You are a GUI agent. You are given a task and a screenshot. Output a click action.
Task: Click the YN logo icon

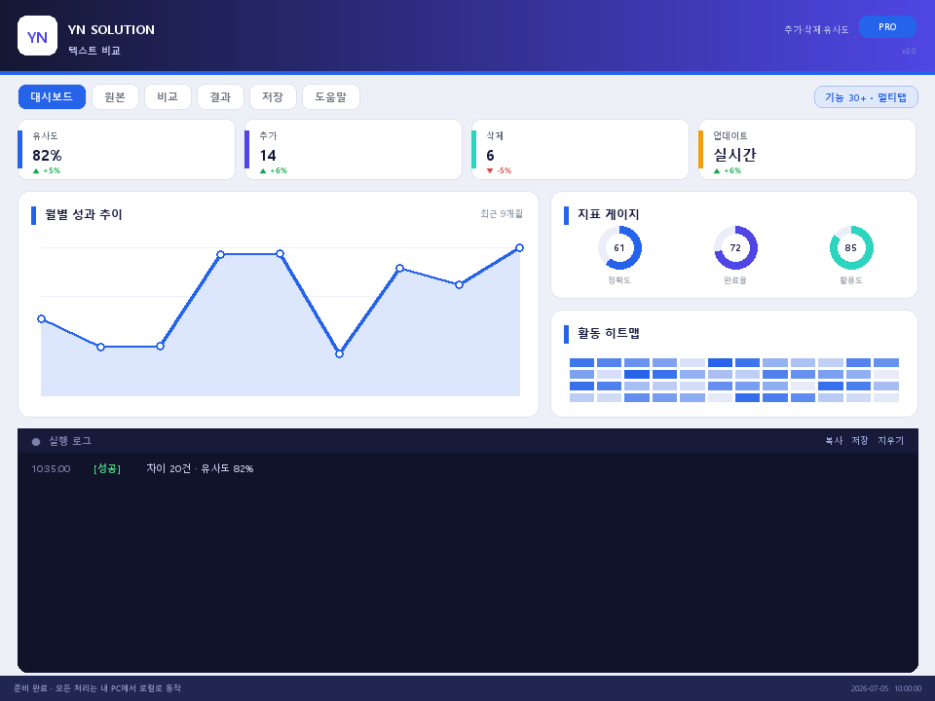point(38,36)
